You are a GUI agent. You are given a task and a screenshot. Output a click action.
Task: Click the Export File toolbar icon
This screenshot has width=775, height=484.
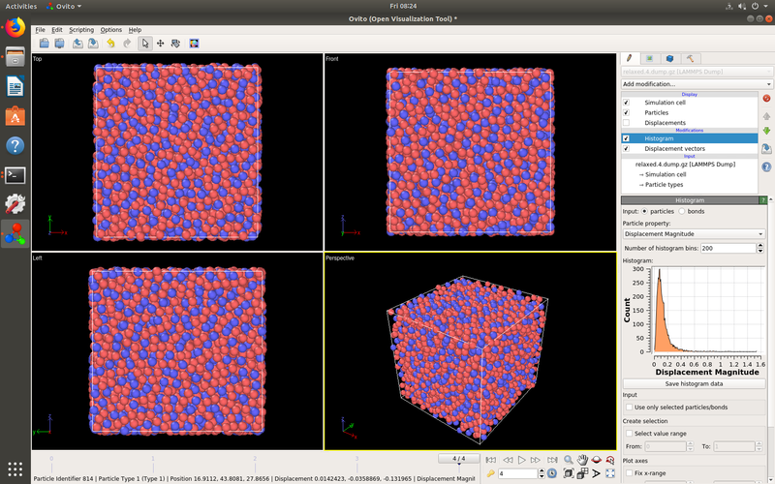pos(77,44)
